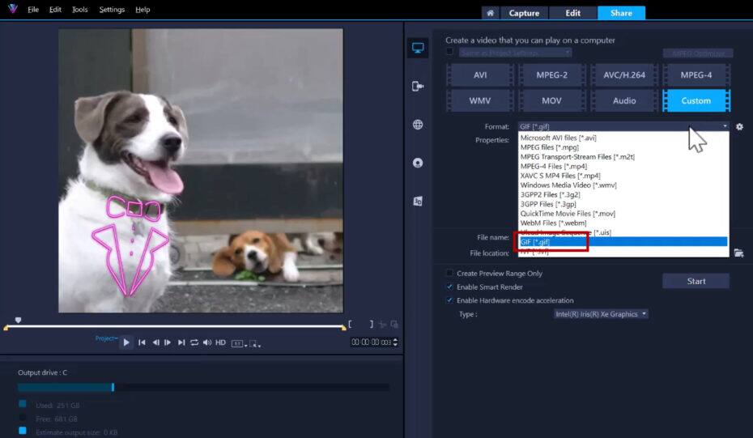Open the Intel Iris Xe Graphics dropdown
This screenshot has height=438, width=753.
point(600,314)
